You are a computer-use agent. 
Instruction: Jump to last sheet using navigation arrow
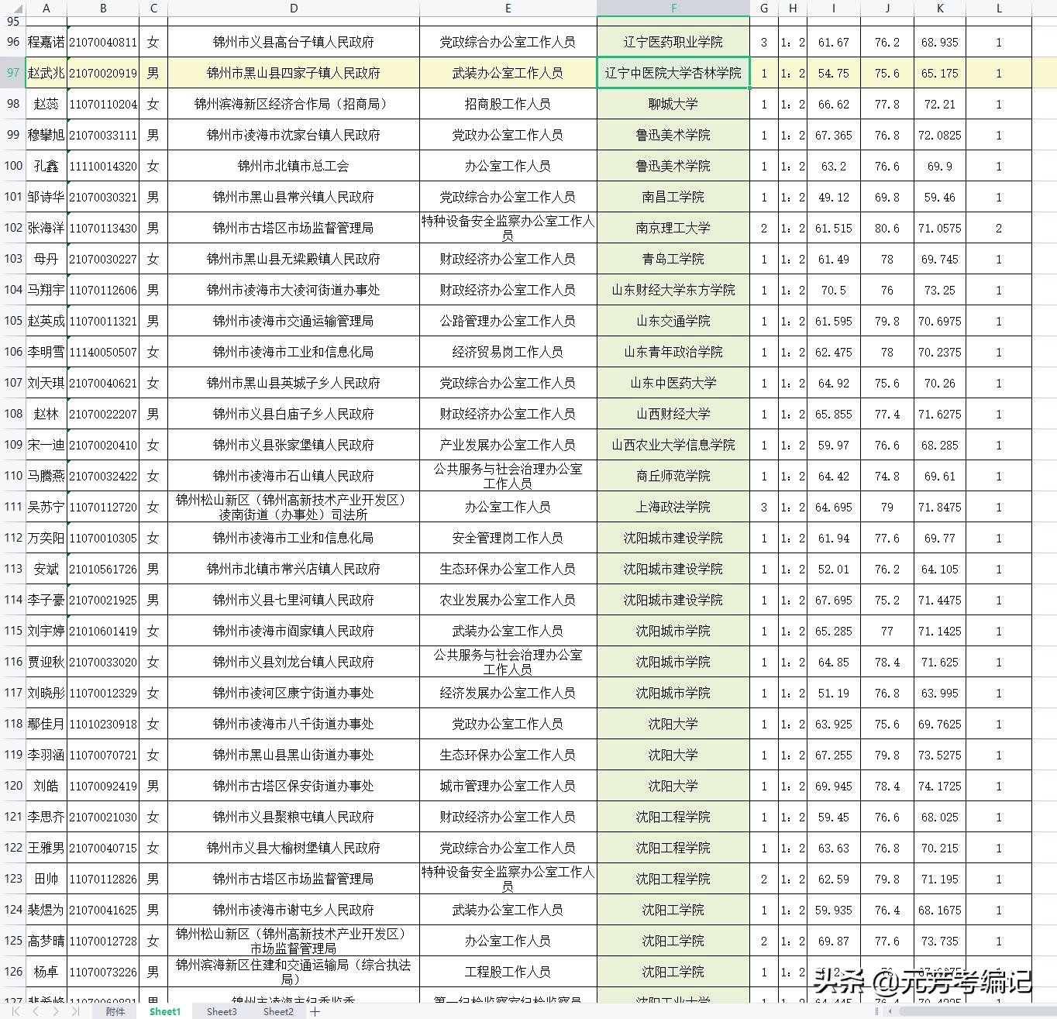click(x=75, y=1011)
